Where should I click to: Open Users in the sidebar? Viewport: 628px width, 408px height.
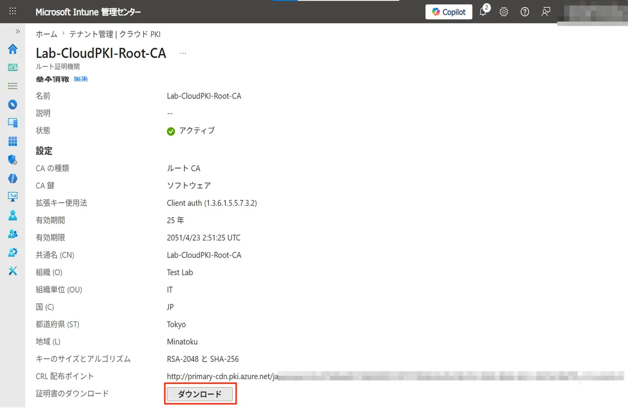pyautogui.click(x=13, y=215)
